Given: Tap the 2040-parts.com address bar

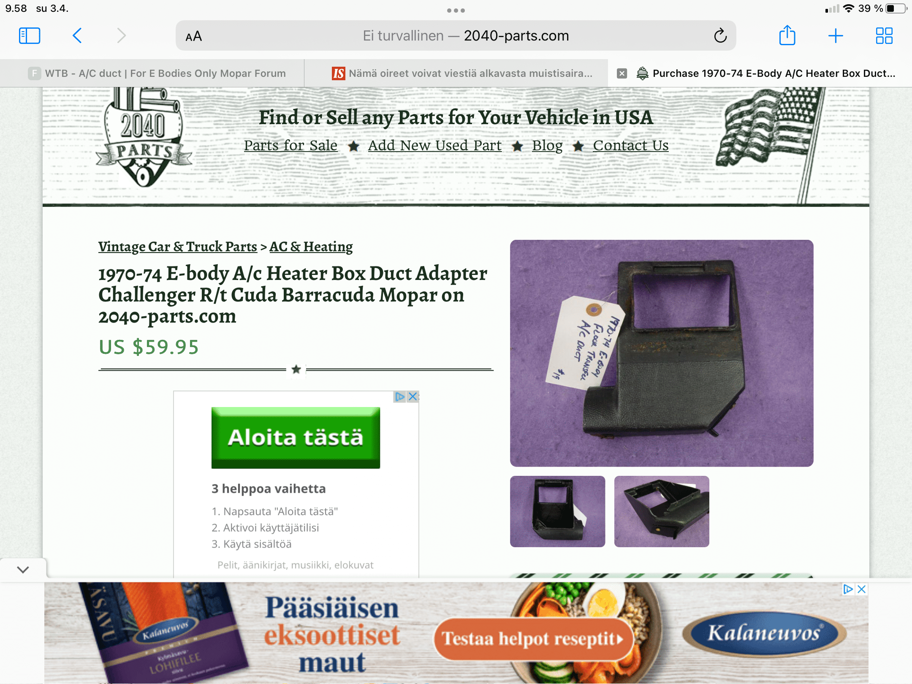Looking at the screenshot, I should click(x=456, y=36).
